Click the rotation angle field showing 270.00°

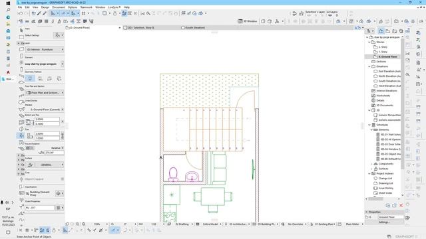pos(55,153)
